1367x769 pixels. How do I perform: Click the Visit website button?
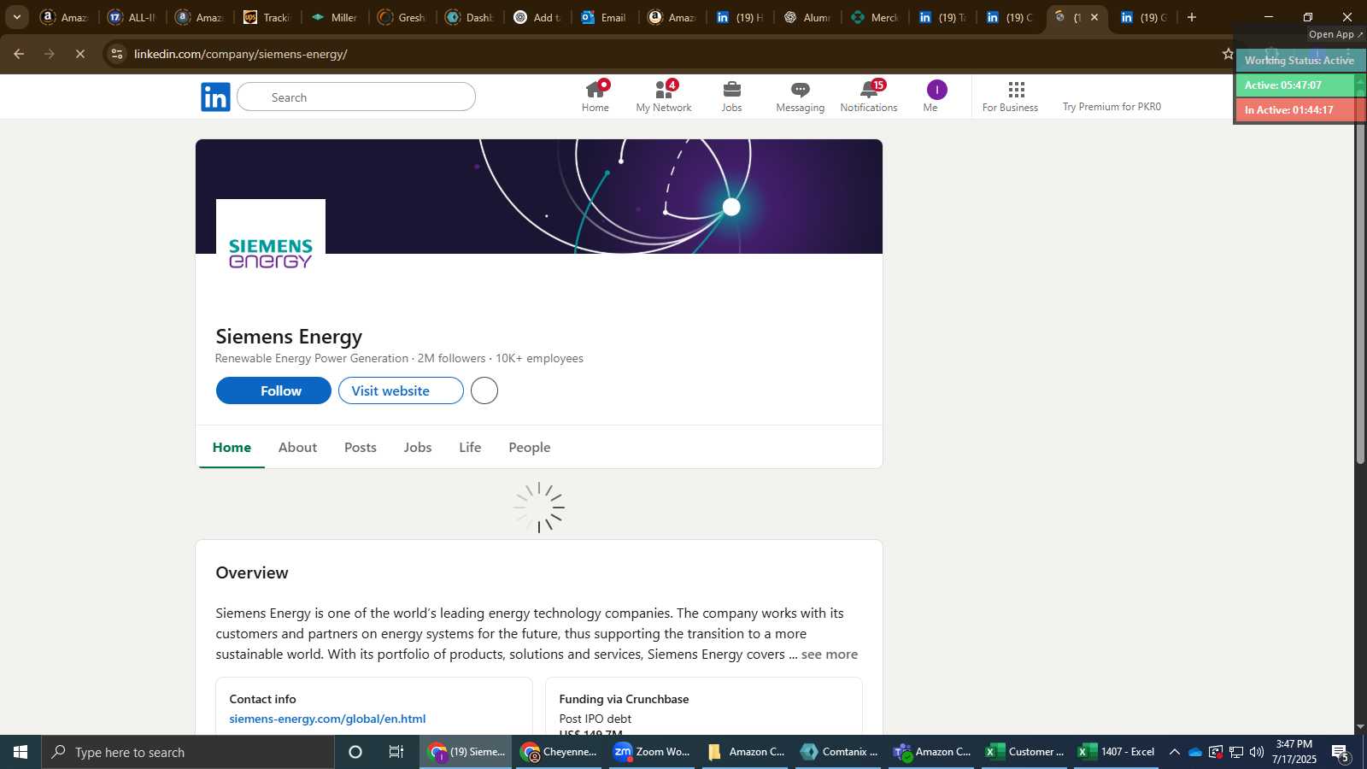[401, 390]
